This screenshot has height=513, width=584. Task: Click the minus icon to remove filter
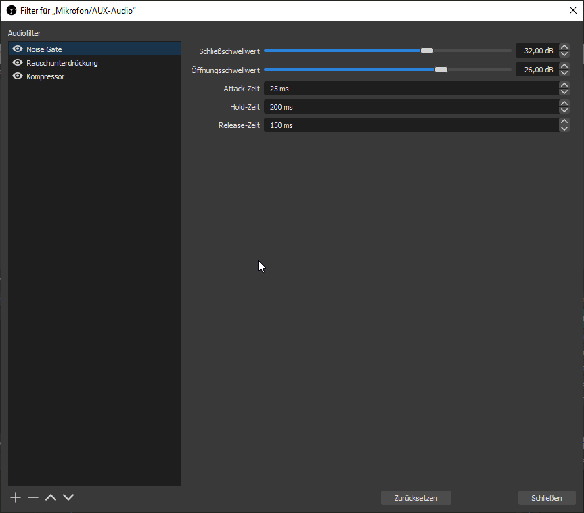pyautogui.click(x=33, y=497)
